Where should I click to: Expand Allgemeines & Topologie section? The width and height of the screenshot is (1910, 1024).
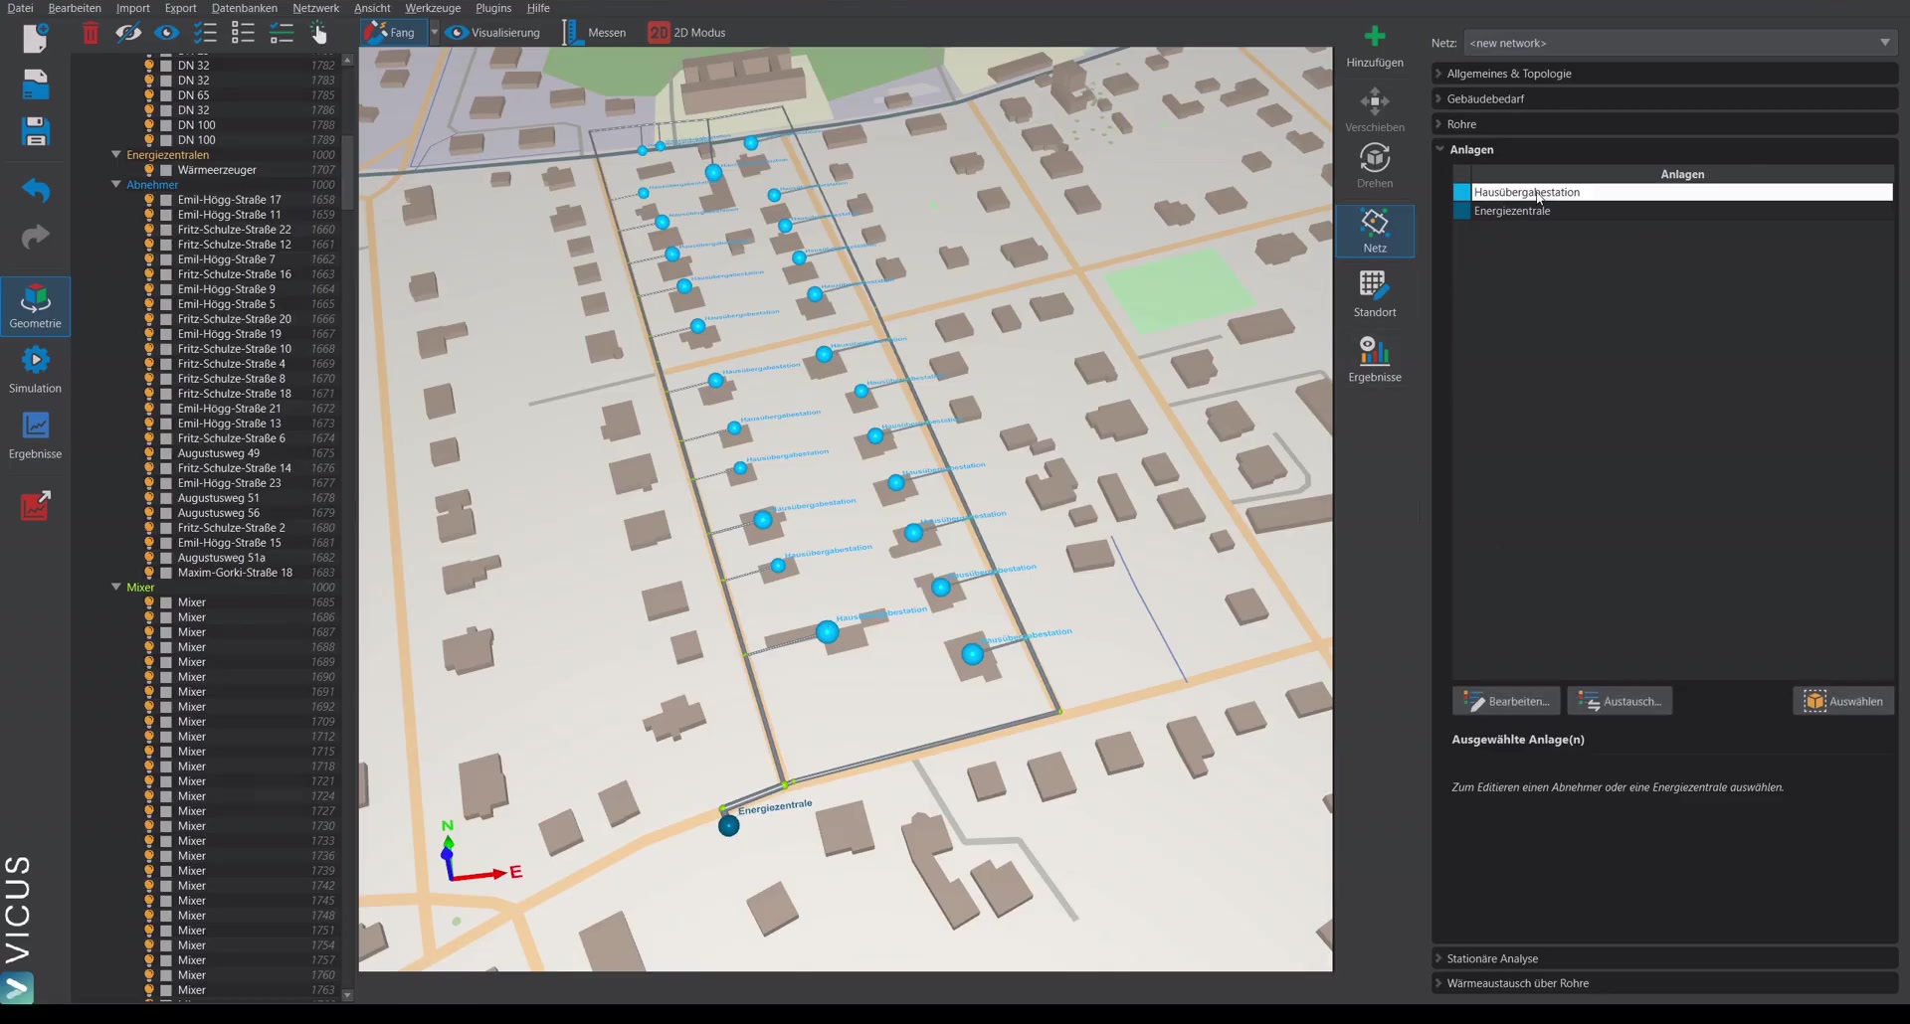(x=1664, y=74)
